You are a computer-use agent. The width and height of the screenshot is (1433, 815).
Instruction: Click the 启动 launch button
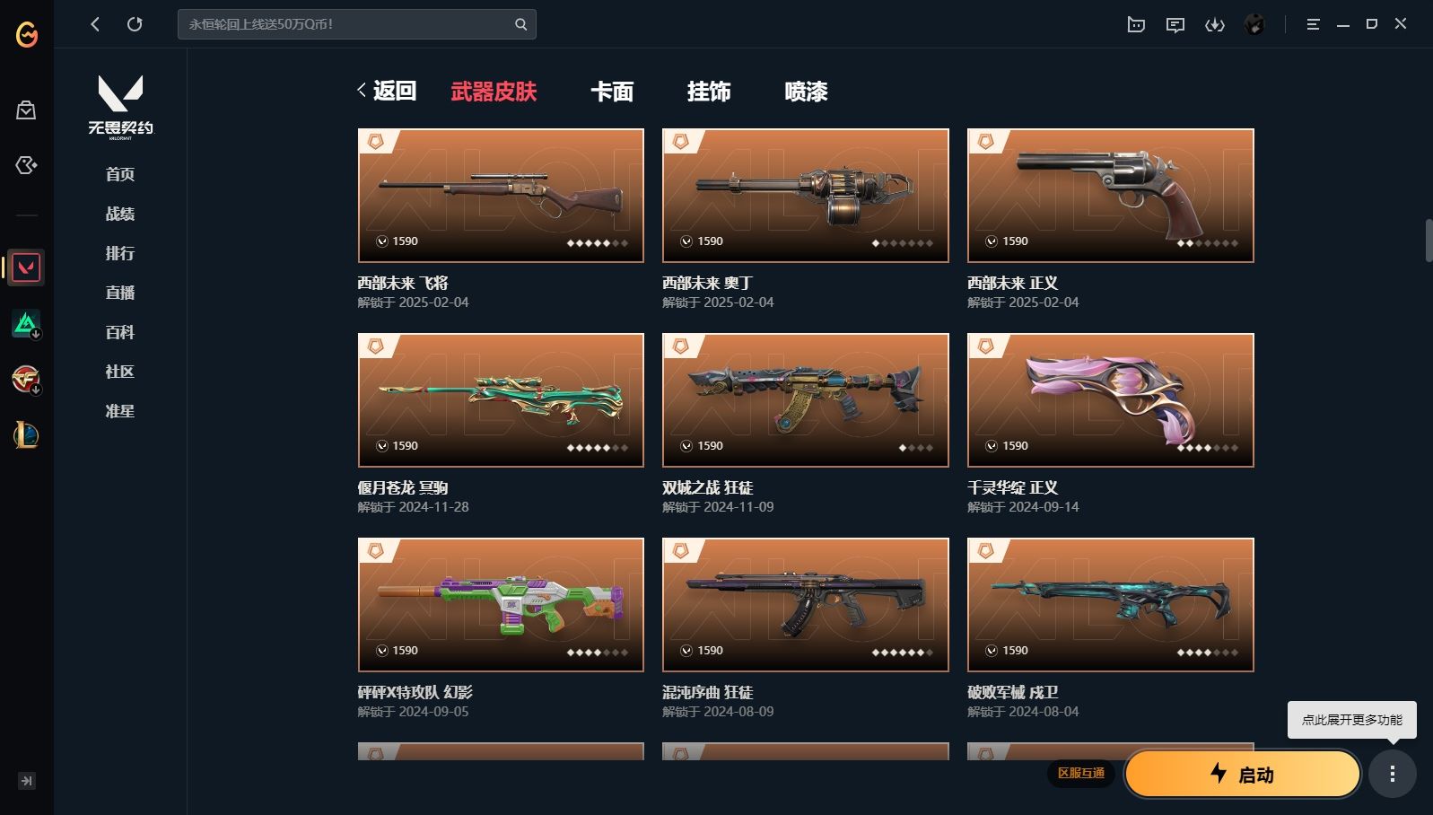[x=1243, y=774]
